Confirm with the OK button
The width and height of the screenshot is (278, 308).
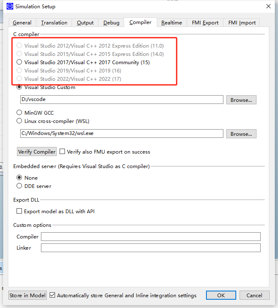[x=221, y=295]
